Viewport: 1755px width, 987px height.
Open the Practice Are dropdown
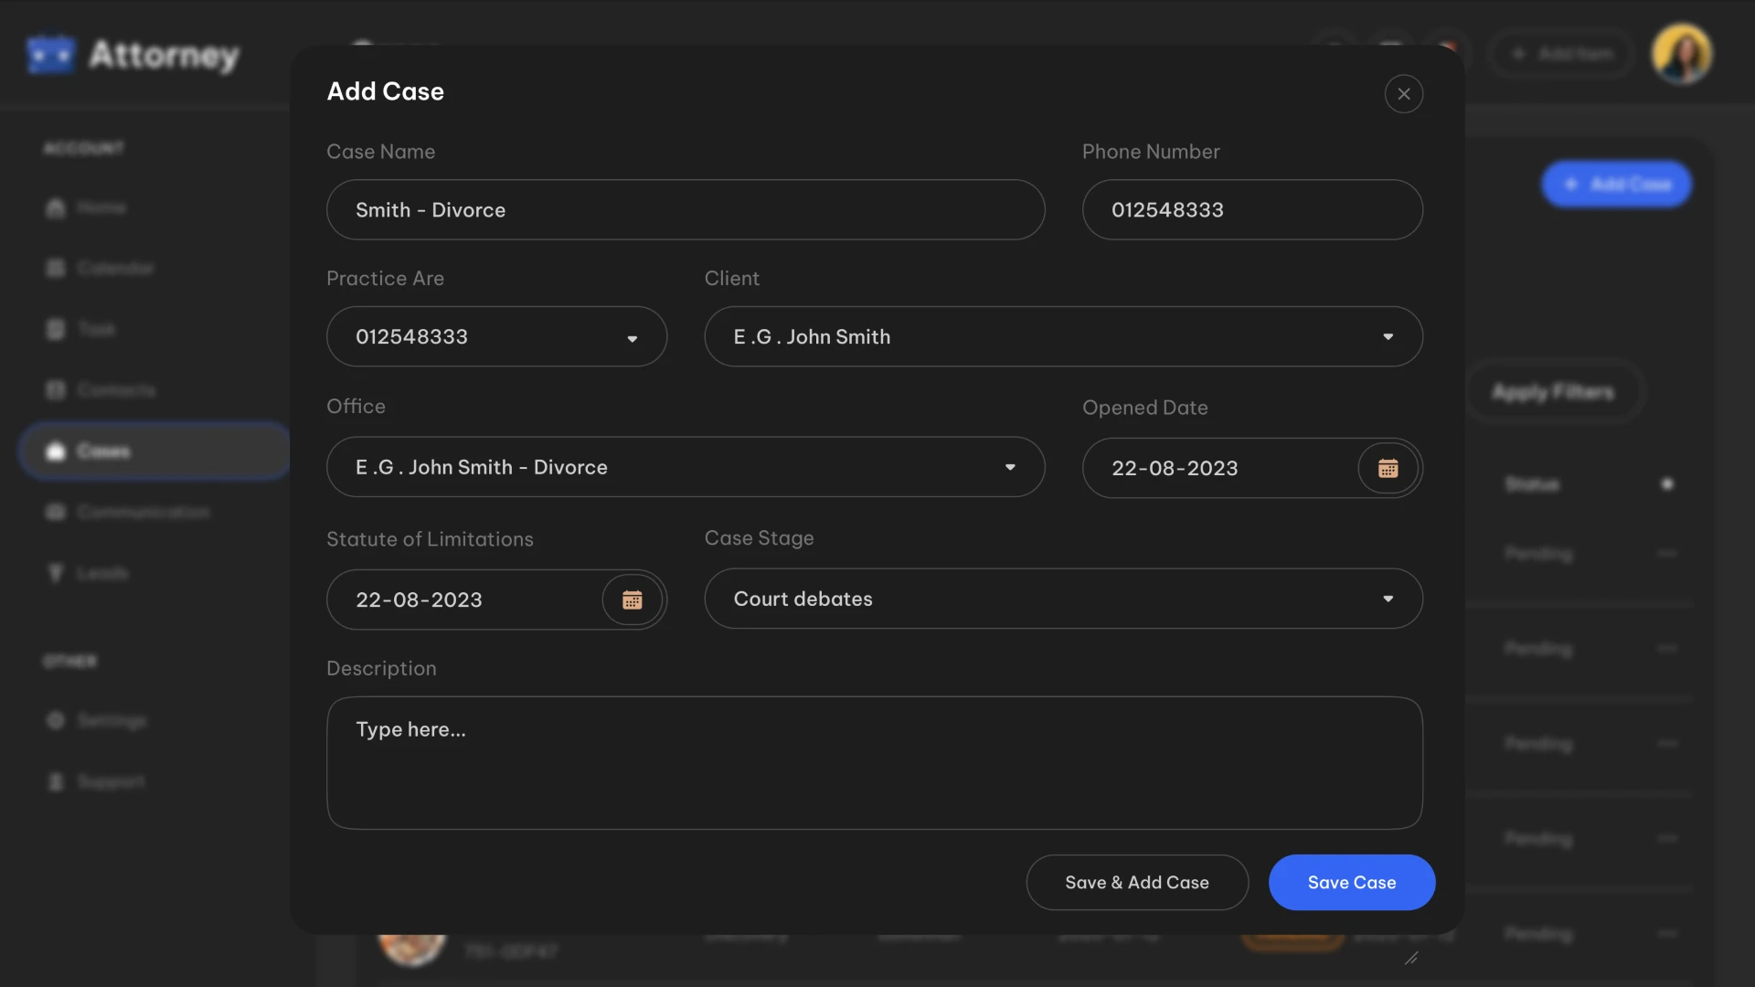coord(632,336)
